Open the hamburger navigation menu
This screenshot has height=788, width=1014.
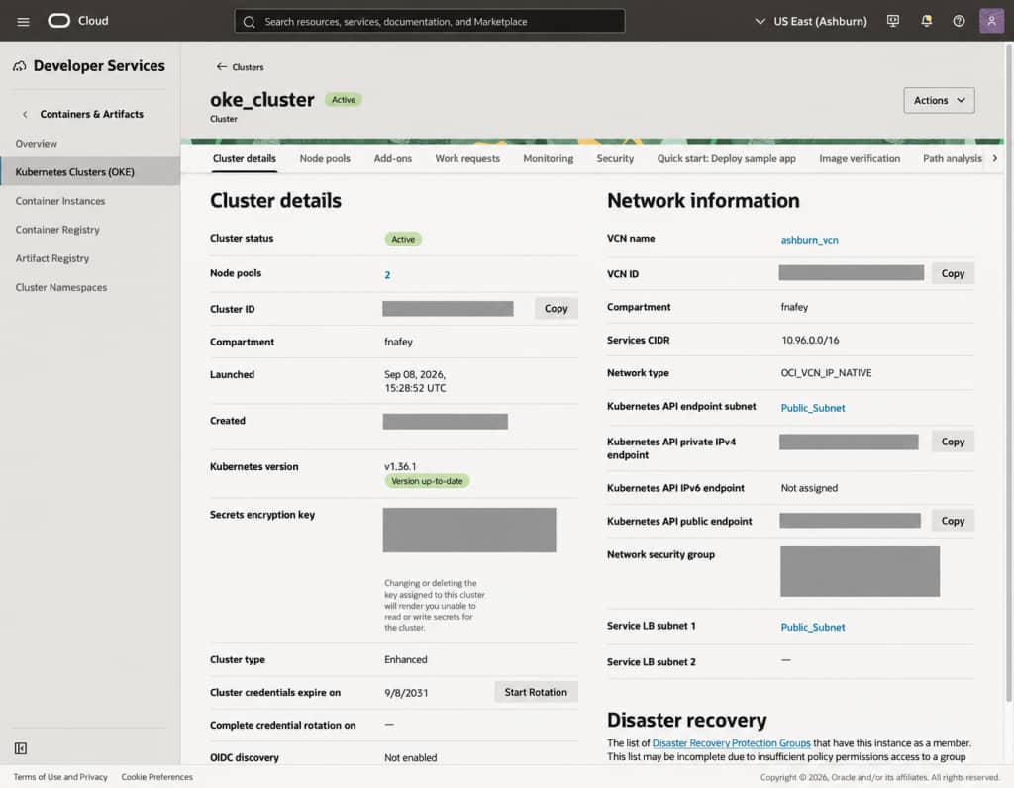24,22
